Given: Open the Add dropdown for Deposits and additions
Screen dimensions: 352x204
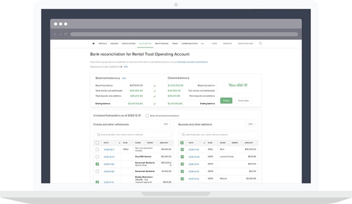Looking at the screenshot, I should (x=252, y=124).
